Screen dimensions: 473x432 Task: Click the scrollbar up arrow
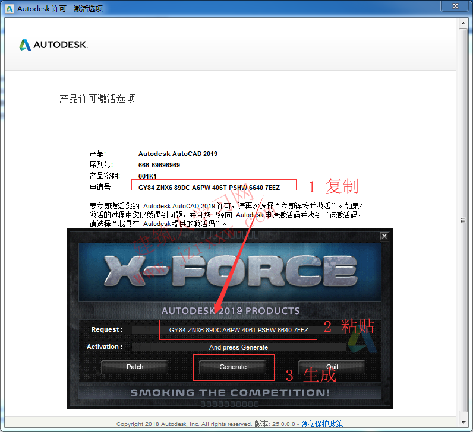[x=463, y=23]
